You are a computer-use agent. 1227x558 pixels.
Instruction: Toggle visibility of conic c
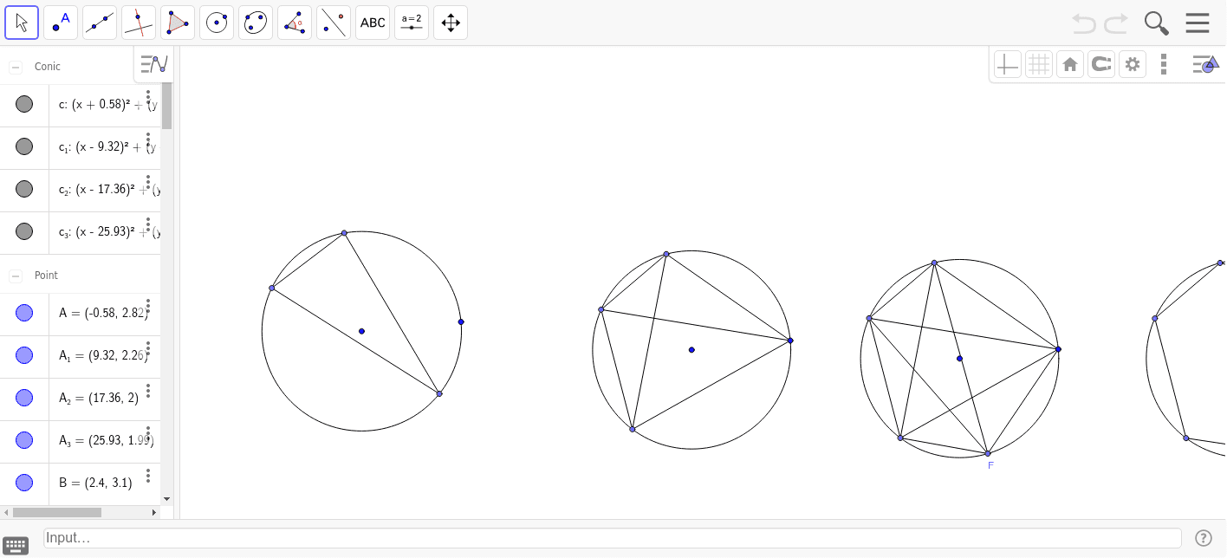(24, 104)
